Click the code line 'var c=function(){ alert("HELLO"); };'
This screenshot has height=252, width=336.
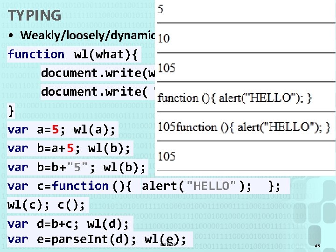[x=144, y=186]
